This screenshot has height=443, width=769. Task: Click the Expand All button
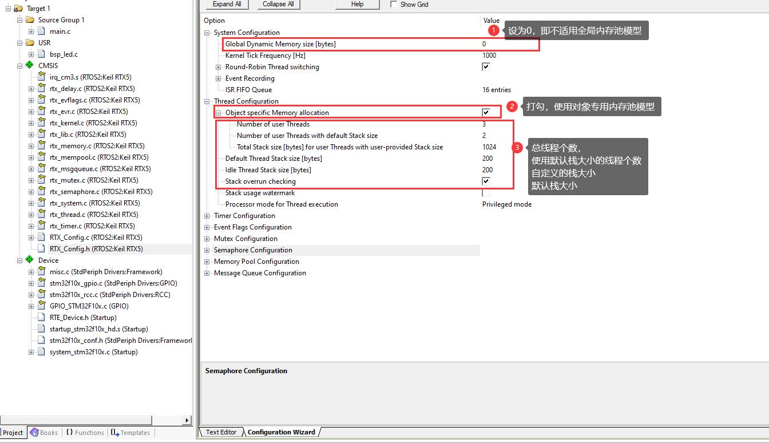[x=227, y=4]
